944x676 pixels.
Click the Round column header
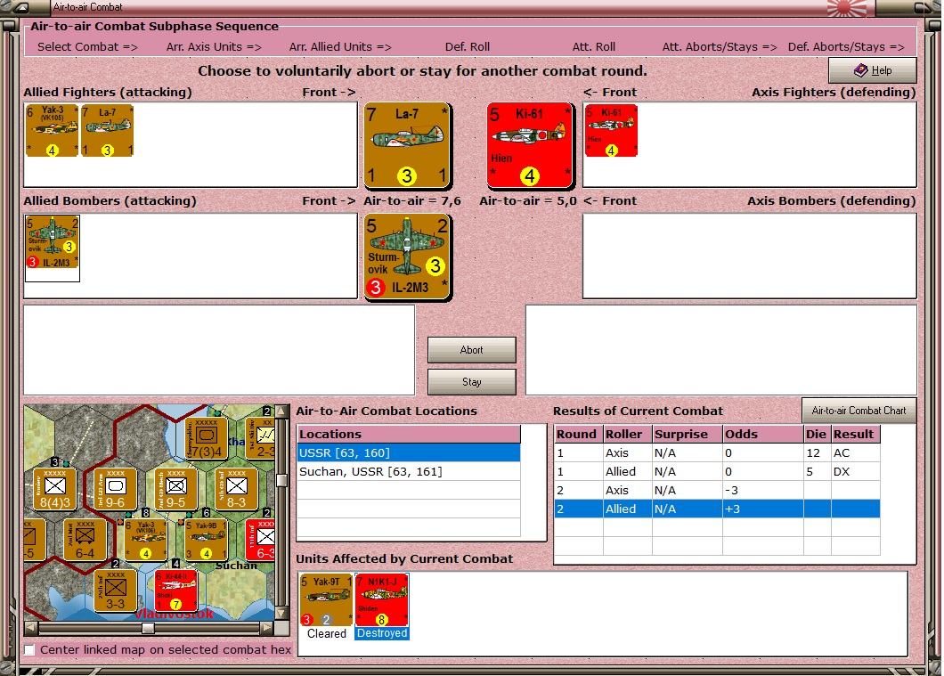[579, 434]
